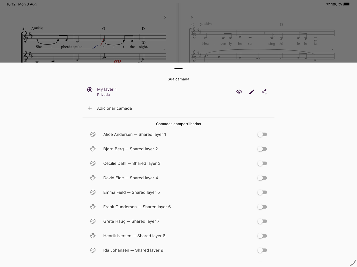Share My layer 1 via share icon
Viewport: 357px width, 267px height.
(264, 92)
